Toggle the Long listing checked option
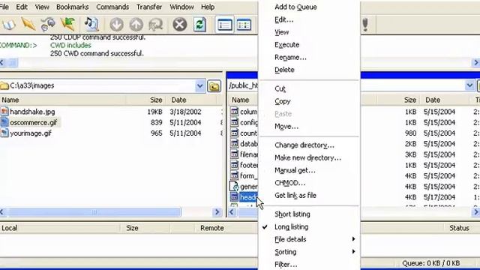Screen dimensions: 480x270 pyautogui.click(x=291, y=226)
